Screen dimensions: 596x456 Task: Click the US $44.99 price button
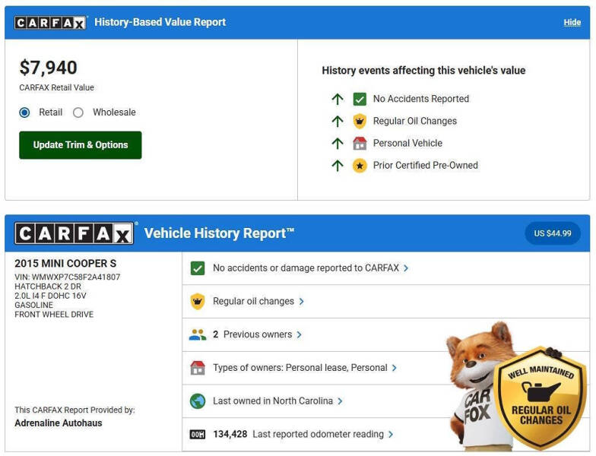553,233
